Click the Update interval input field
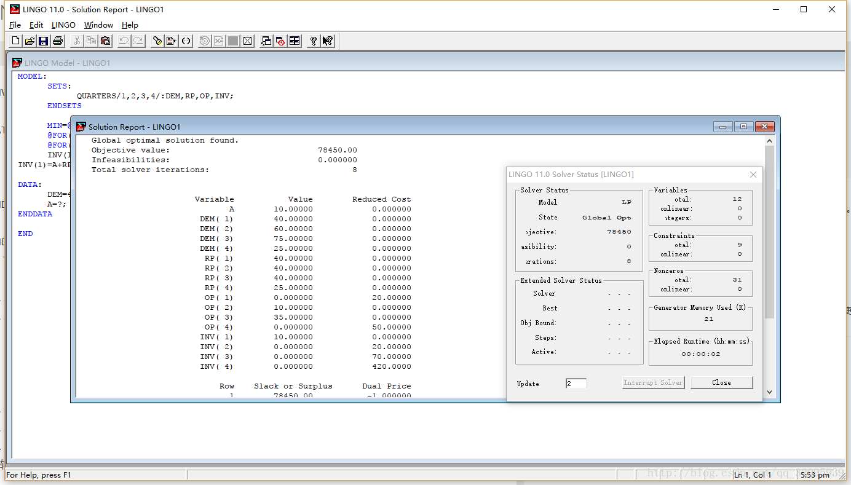This screenshot has height=485, width=851. pos(576,384)
